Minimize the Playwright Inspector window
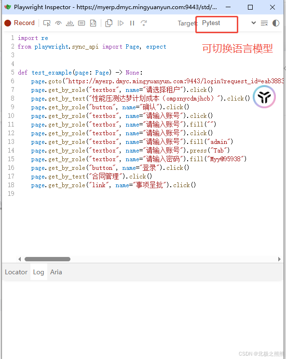Image resolution: width=286 pixels, height=359 pixels. pos(228,7)
